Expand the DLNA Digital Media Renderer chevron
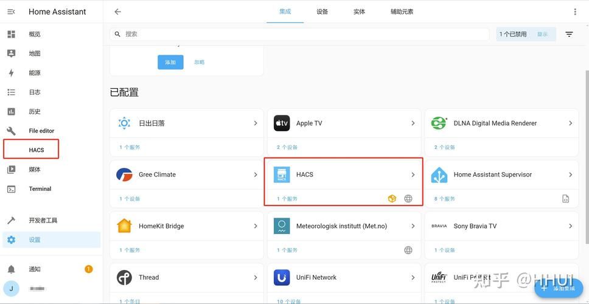 coord(570,123)
